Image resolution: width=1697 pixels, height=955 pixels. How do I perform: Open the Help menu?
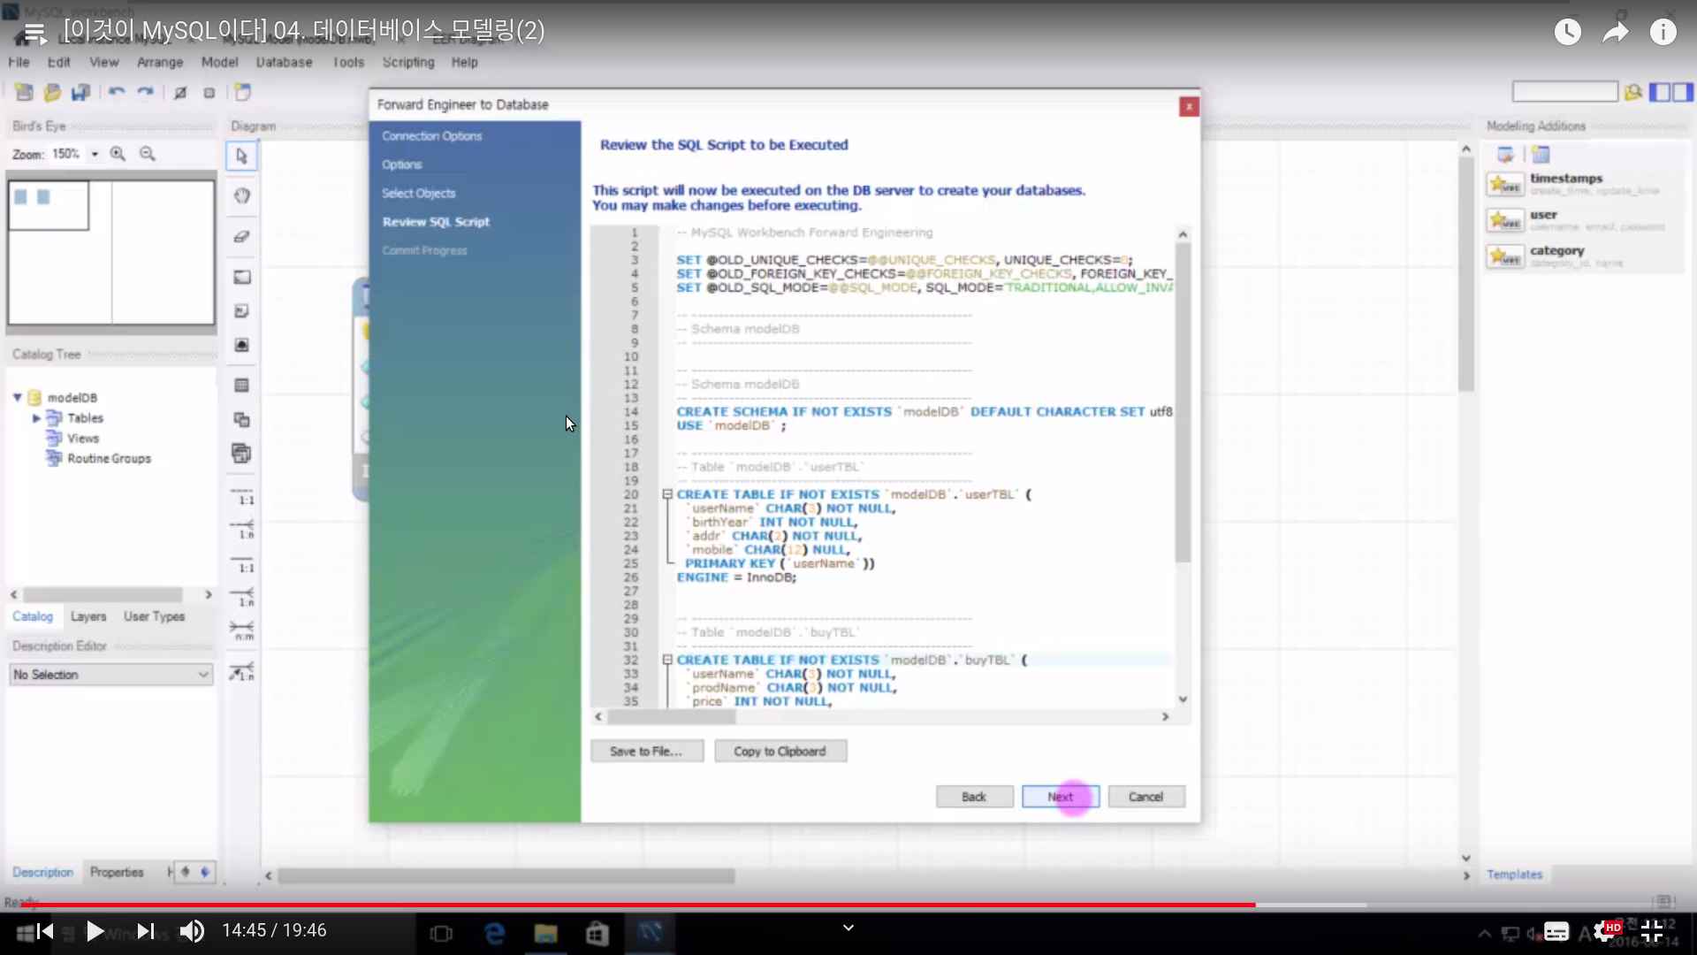coord(464,62)
